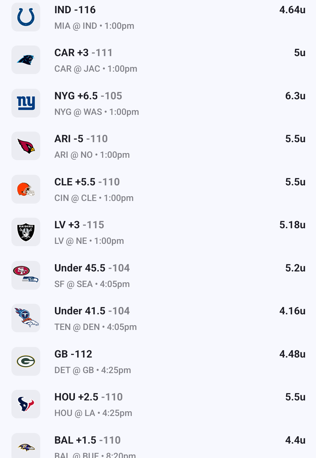316x458 pixels.
Task: Open the IND -116 moneyline pick
Action: click(x=75, y=10)
